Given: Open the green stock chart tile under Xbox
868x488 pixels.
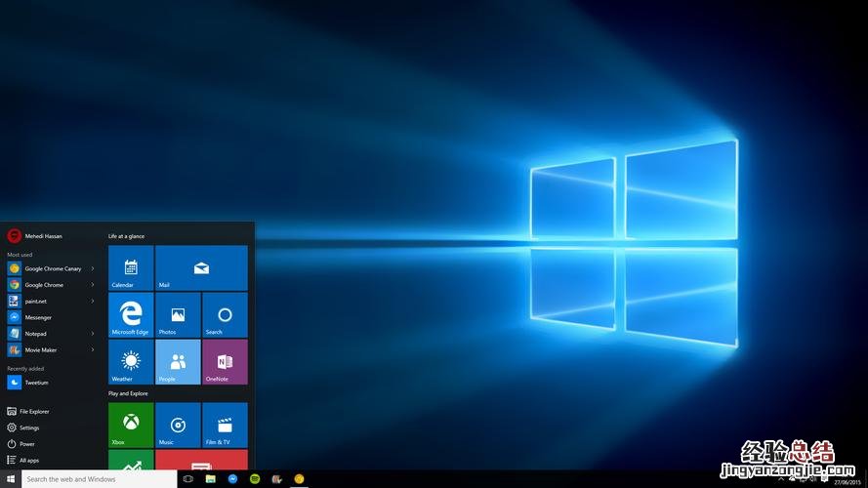Looking at the screenshot, I should (x=131, y=460).
